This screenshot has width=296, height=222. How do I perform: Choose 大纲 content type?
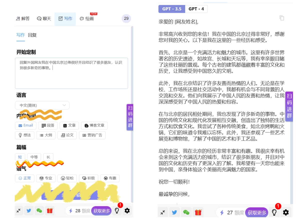[x=46, y=135]
